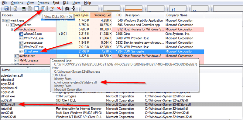This screenshot has height=120, width=243.
Task: Select WmiPrvSE.exe with PID 3876
Action: click(x=34, y=47)
